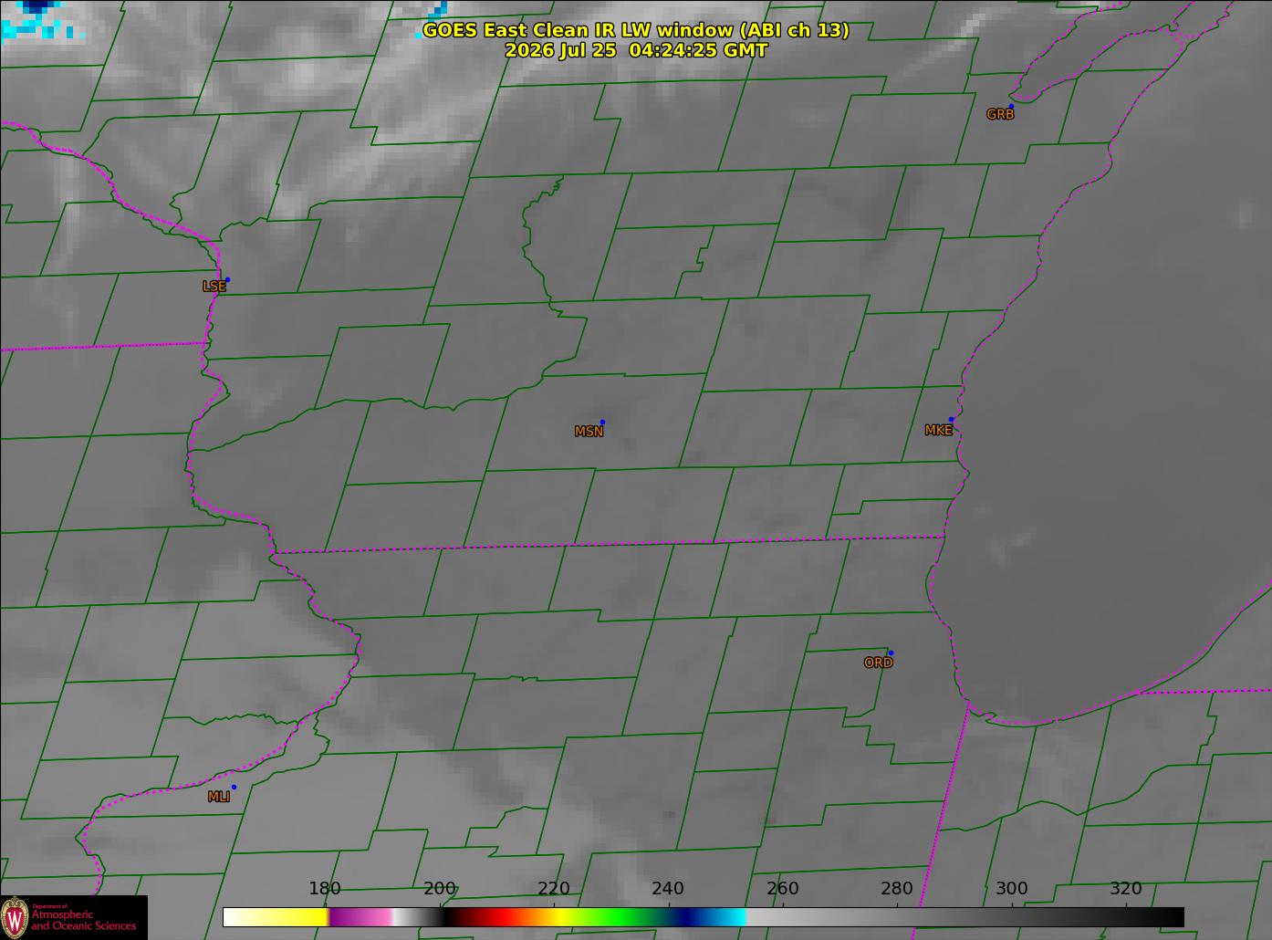Click the 180 tick label on the scale
Image resolution: width=1272 pixels, height=940 pixels.
324,888
